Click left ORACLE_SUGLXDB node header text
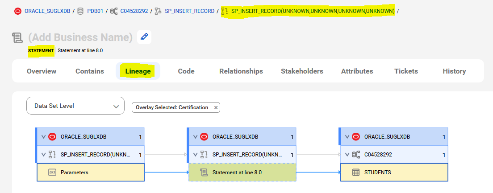 click(84, 137)
